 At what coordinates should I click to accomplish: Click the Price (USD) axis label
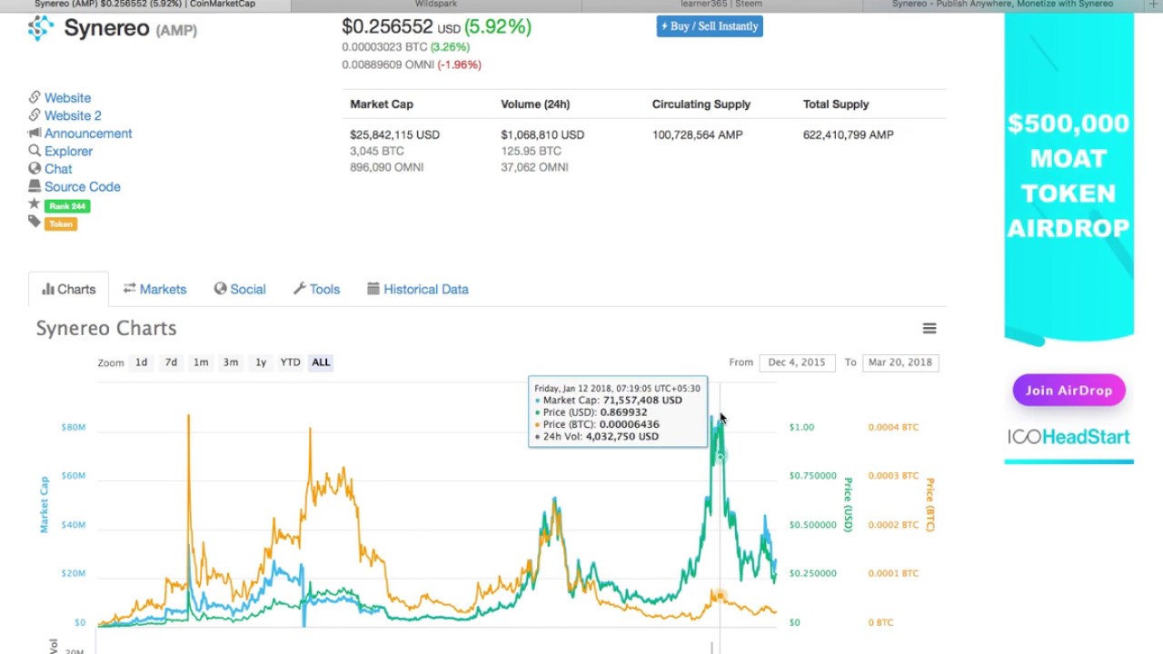(848, 504)
